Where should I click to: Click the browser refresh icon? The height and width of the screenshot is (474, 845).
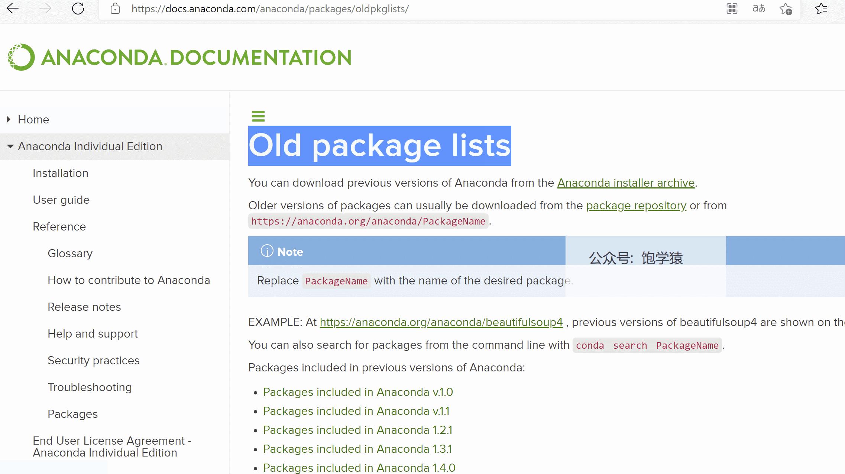coord(78,9)
